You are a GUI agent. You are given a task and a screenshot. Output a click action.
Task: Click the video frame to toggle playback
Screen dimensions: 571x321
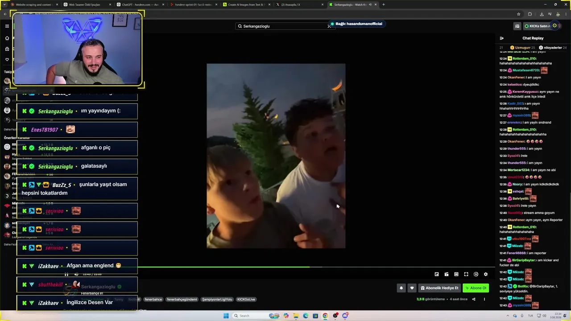[276, 156]
